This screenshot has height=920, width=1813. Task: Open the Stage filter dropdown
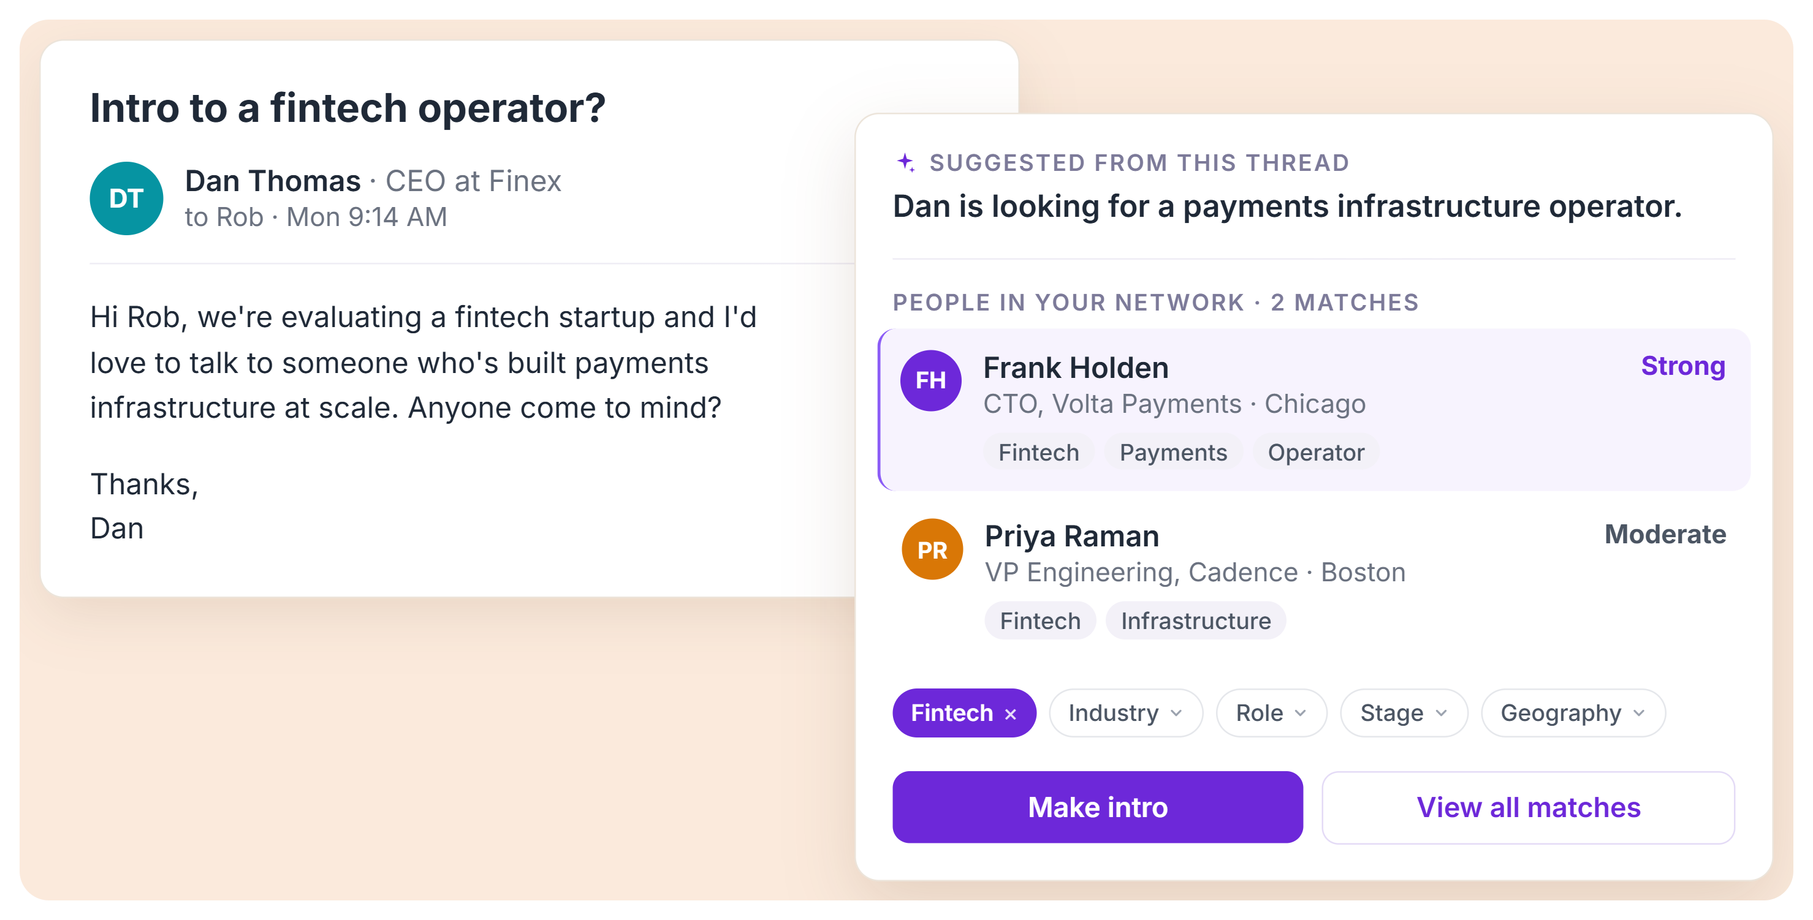point(1404,713)
